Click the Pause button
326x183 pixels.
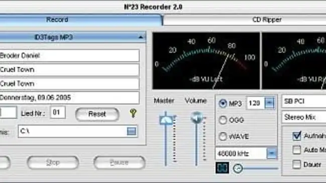(x=120, y=162)
